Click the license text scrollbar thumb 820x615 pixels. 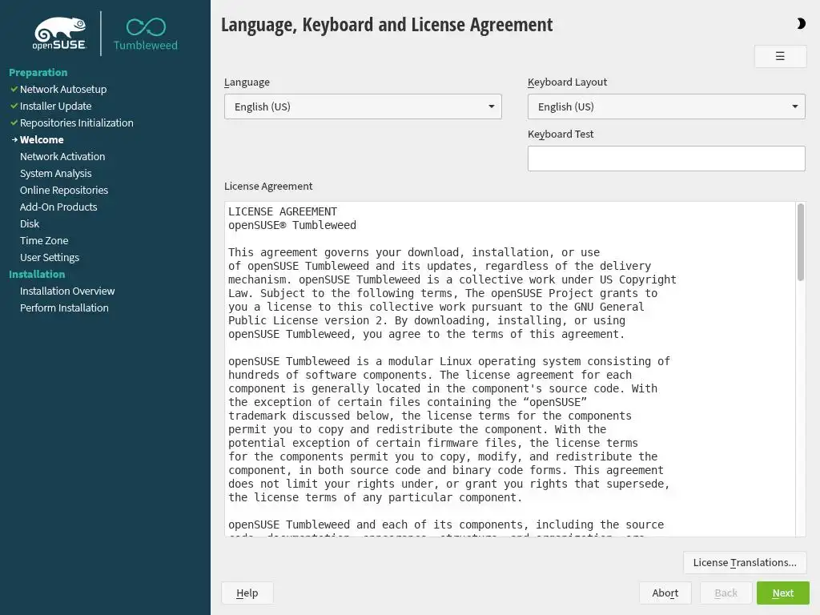(x=800, y=242)
